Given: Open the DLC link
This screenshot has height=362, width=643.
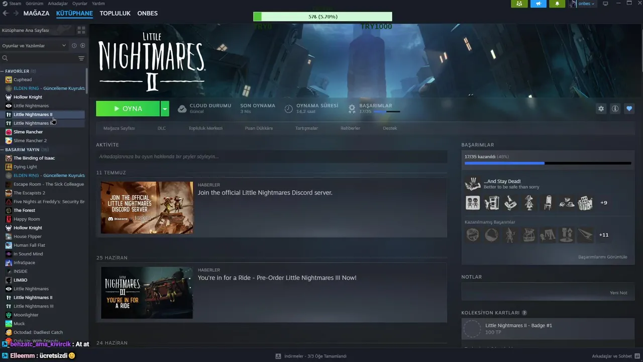Looking at the screenshot, I should point(161,128).
